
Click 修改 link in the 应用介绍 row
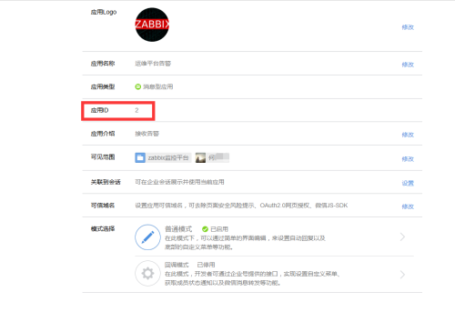pos(408,135)
